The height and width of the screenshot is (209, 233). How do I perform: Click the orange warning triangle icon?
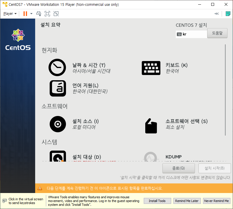coord(40,188)
